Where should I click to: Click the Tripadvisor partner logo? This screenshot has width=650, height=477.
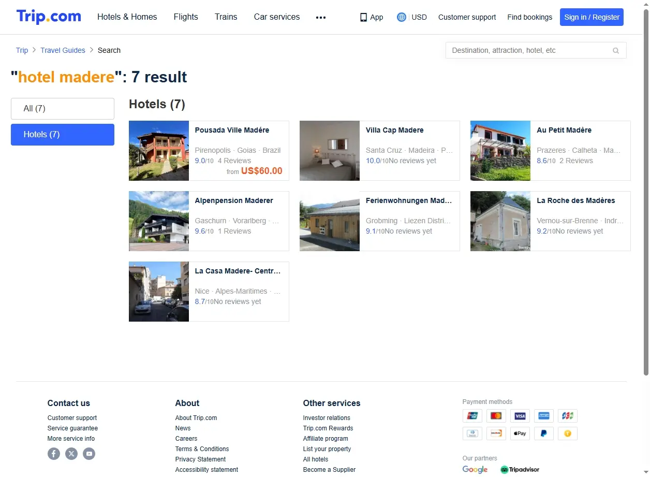tap(520, 470)
